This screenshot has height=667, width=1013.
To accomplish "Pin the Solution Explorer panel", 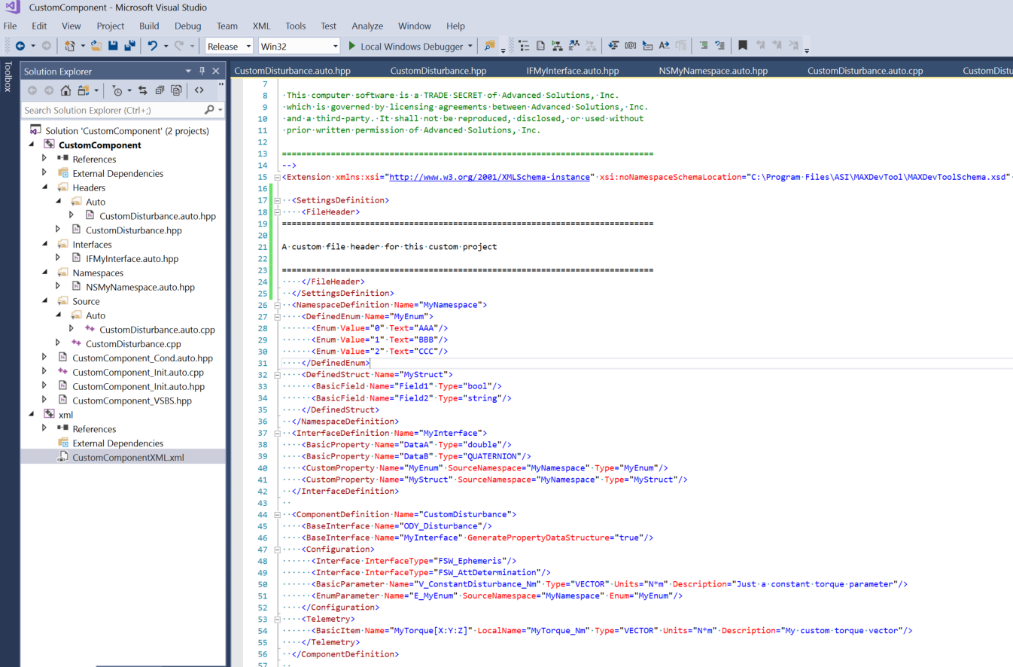I will point(202,70).
